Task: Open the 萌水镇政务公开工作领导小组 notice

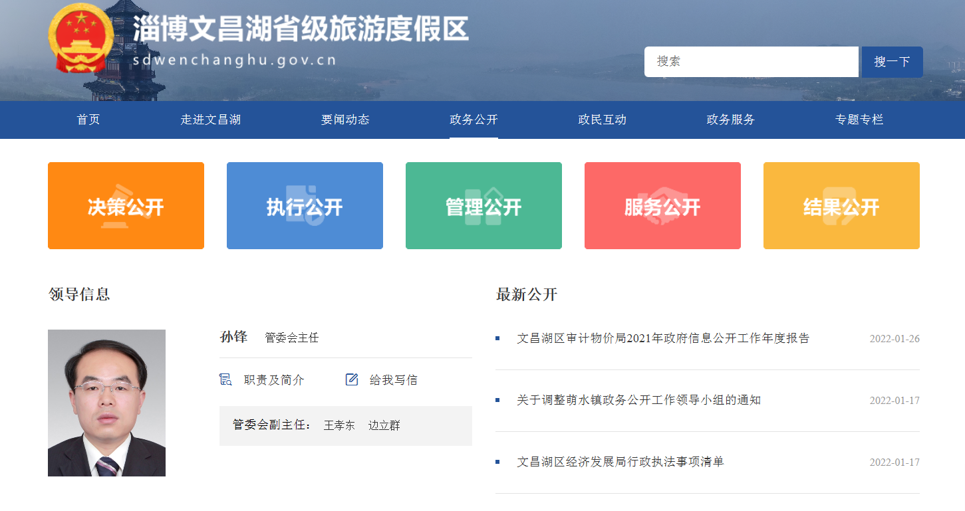Action: pyautogui.click(x=638, y=400)
